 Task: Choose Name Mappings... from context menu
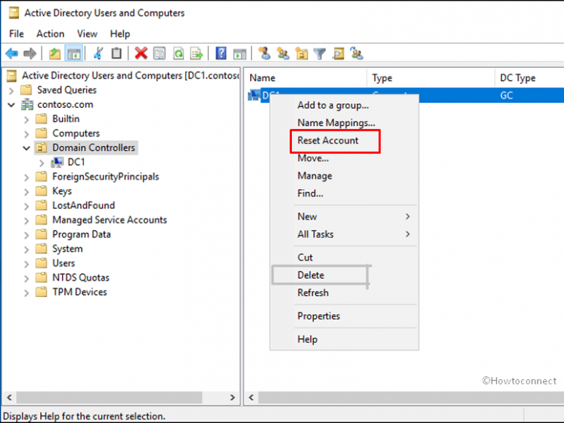(344, 123)
